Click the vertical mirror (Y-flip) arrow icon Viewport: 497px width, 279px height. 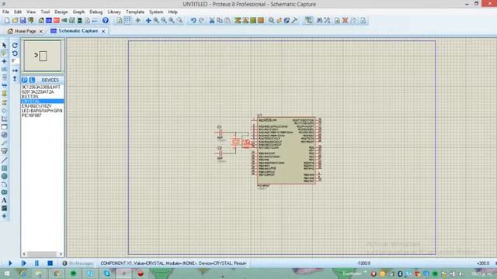coord(15,78)
